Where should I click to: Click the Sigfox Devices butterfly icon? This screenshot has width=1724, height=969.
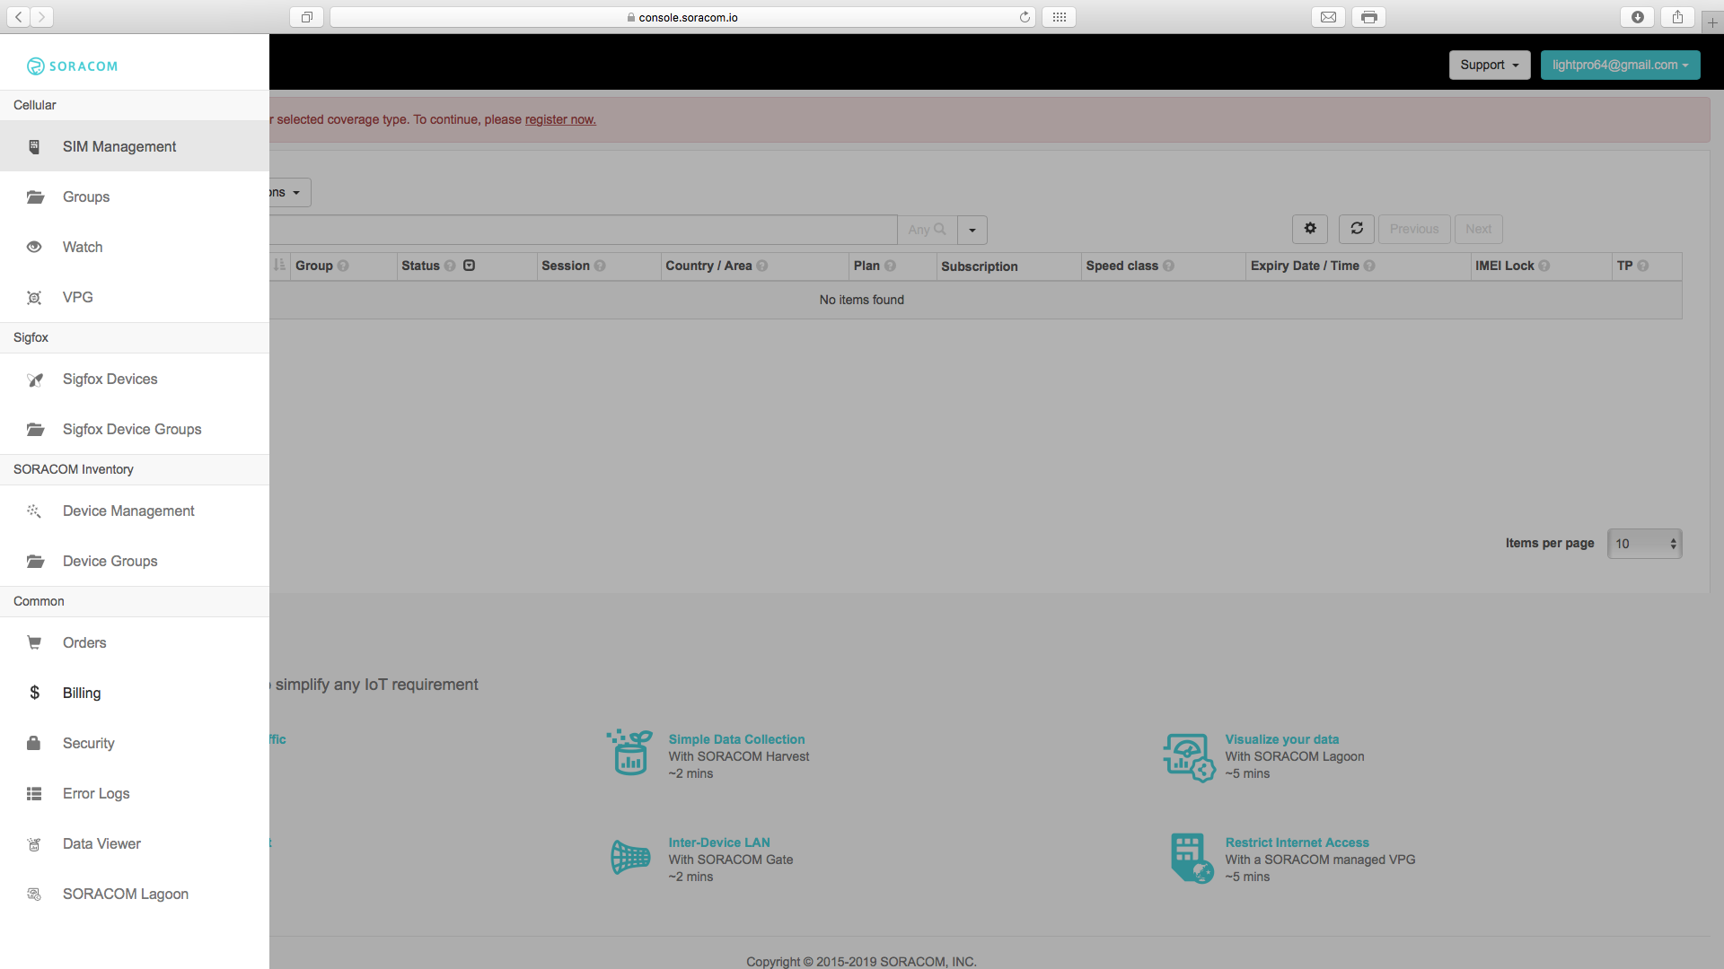click(34, 380)
